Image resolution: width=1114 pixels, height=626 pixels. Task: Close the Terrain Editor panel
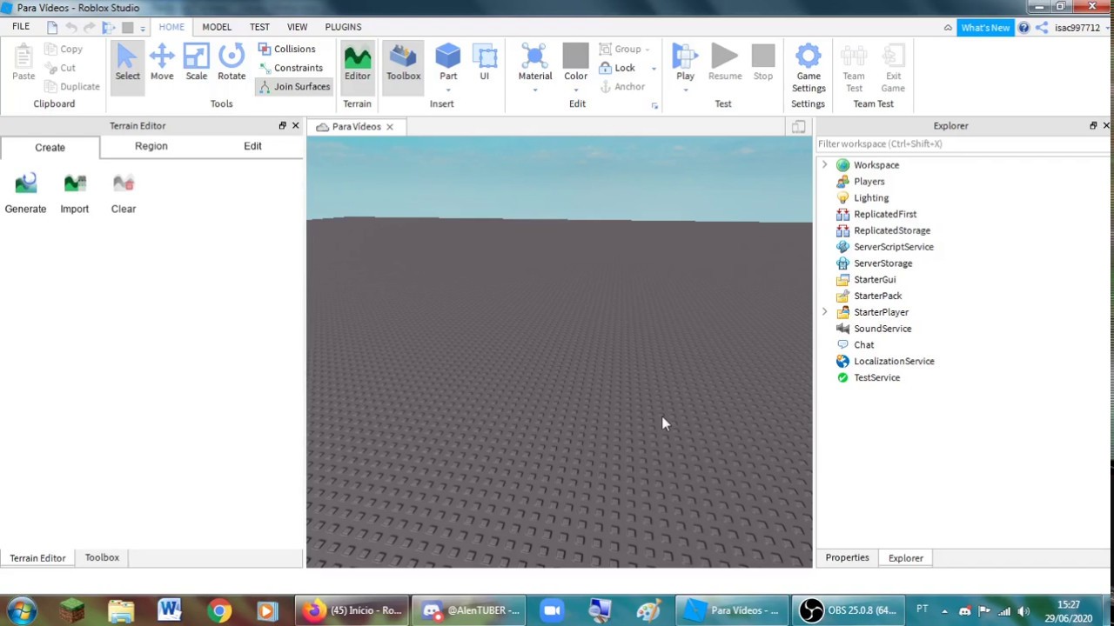(x=296, y=126)
